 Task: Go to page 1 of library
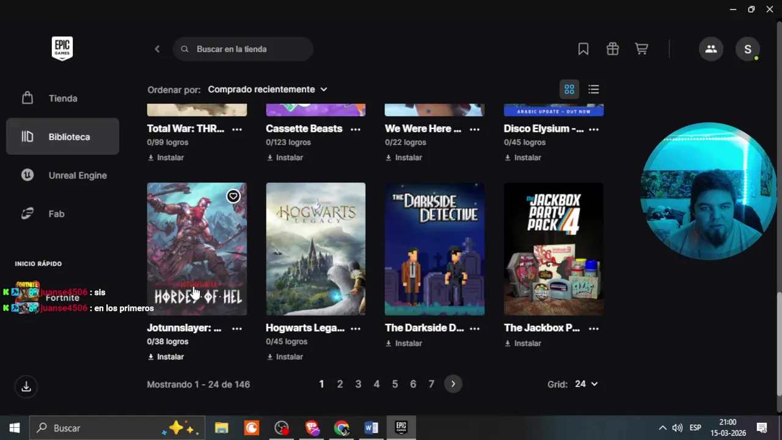click(x=321, y=384)
